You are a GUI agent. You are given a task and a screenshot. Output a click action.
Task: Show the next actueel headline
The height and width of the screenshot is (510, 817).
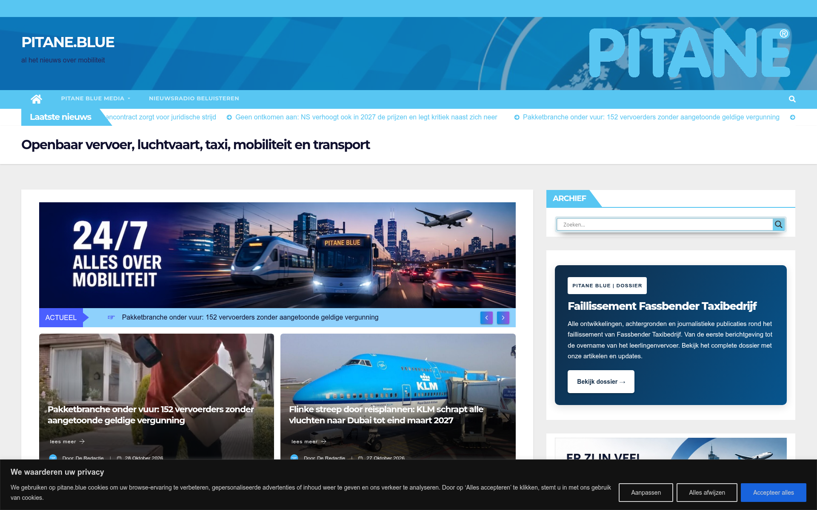[x=503, y=317]
